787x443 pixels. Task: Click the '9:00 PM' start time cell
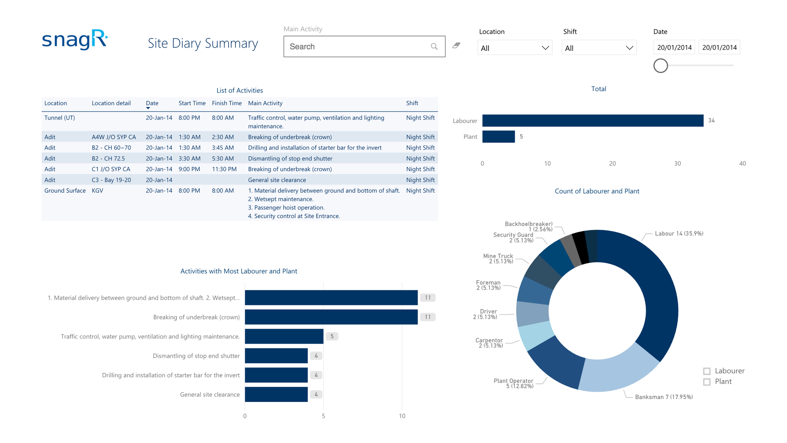click(189, 169)
